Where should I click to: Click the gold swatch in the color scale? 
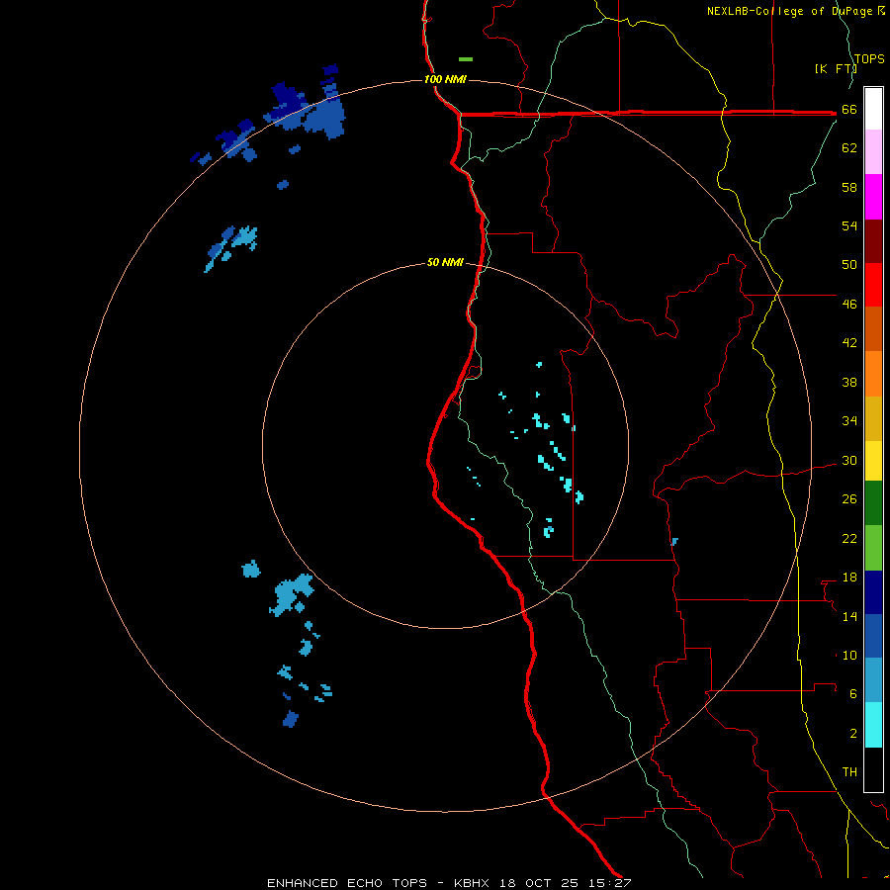873,418
